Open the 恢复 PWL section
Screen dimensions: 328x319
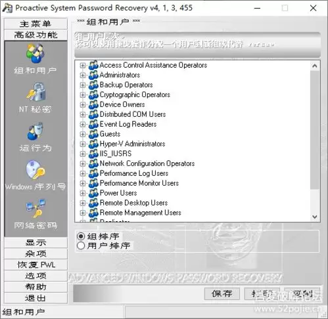[35, 265]
